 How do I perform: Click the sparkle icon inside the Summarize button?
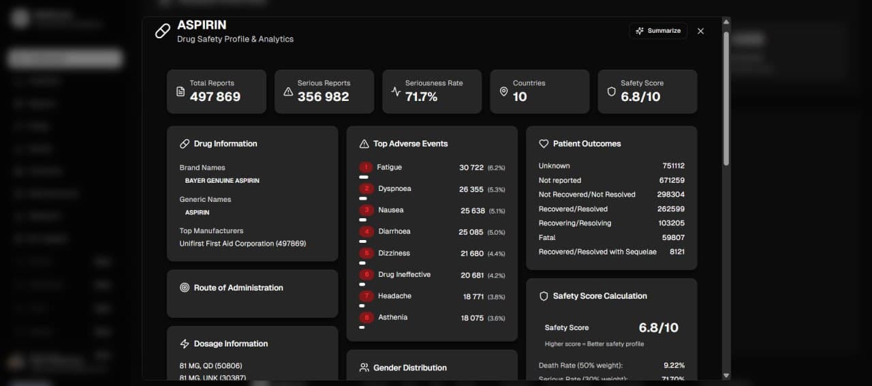point(640,31)
